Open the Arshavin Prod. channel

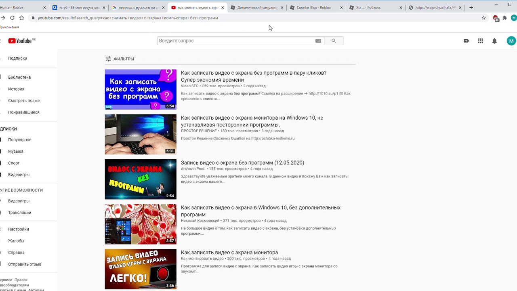(x=193, y=169)
